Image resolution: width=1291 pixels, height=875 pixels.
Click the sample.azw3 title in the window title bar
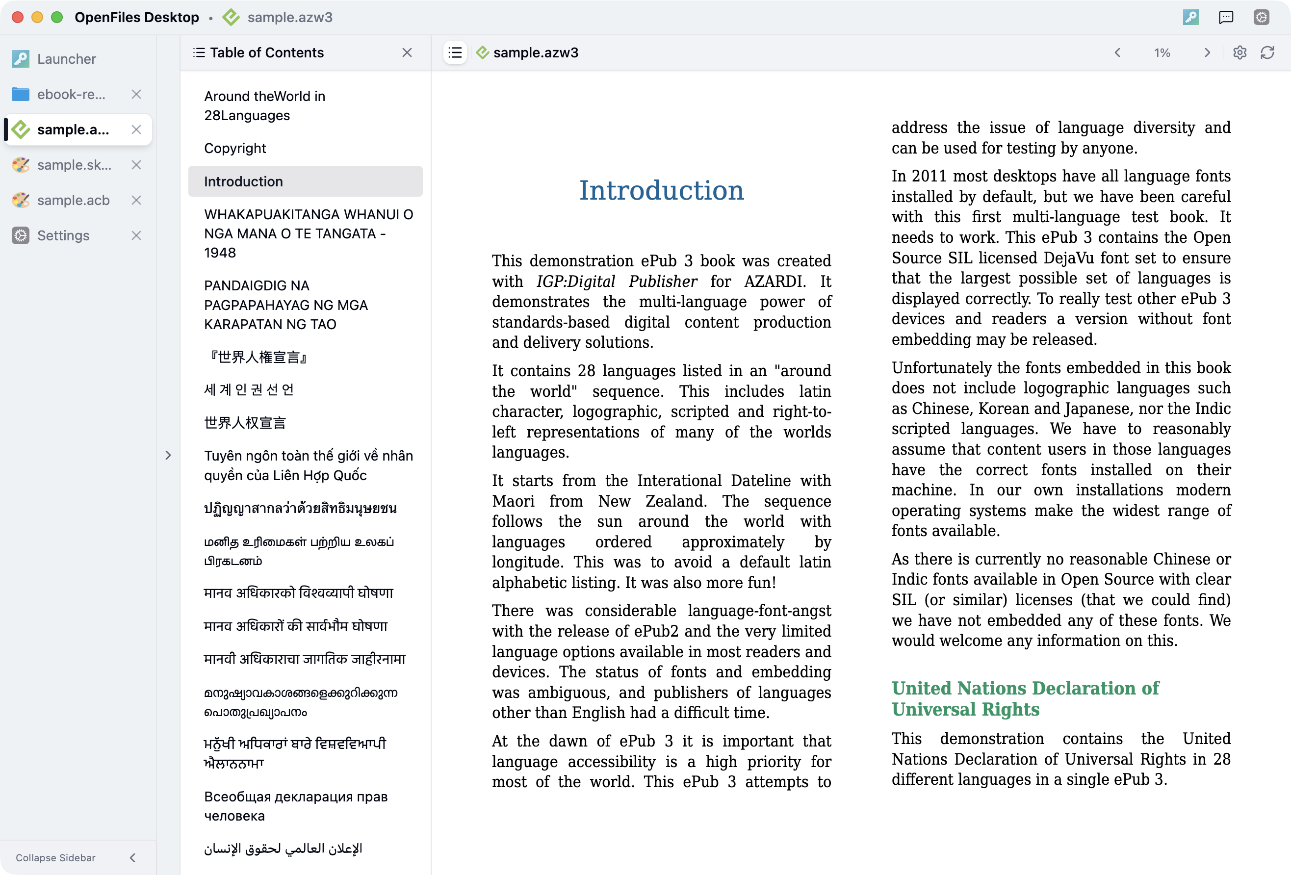(x=290, y=17)
